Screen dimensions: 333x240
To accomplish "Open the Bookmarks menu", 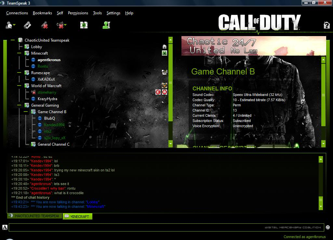I will click(42, 13).
